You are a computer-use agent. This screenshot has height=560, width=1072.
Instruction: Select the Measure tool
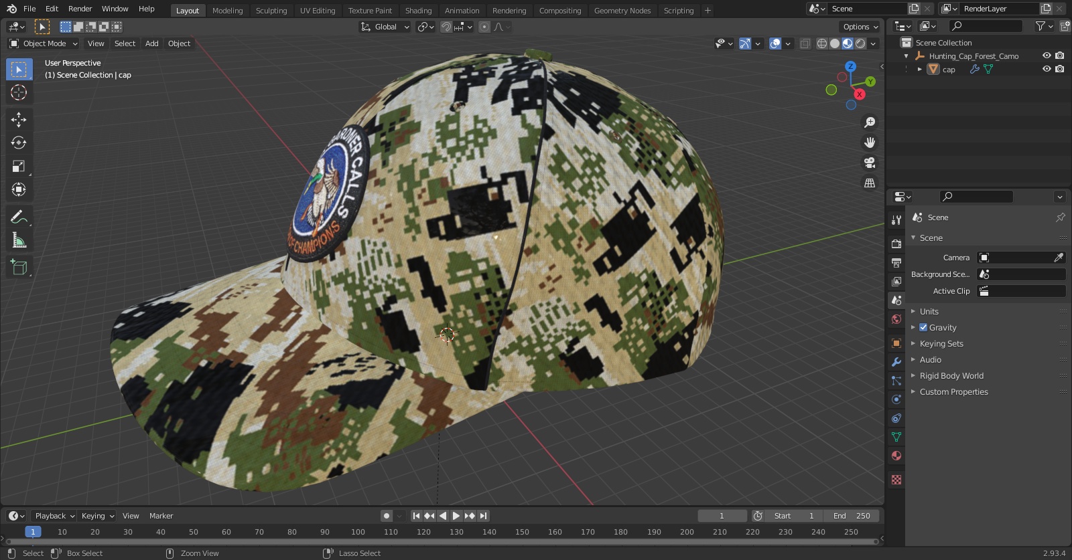point(19,240)
